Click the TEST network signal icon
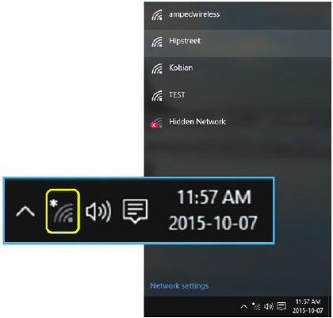333x318 pixels. tap(157, 96)
